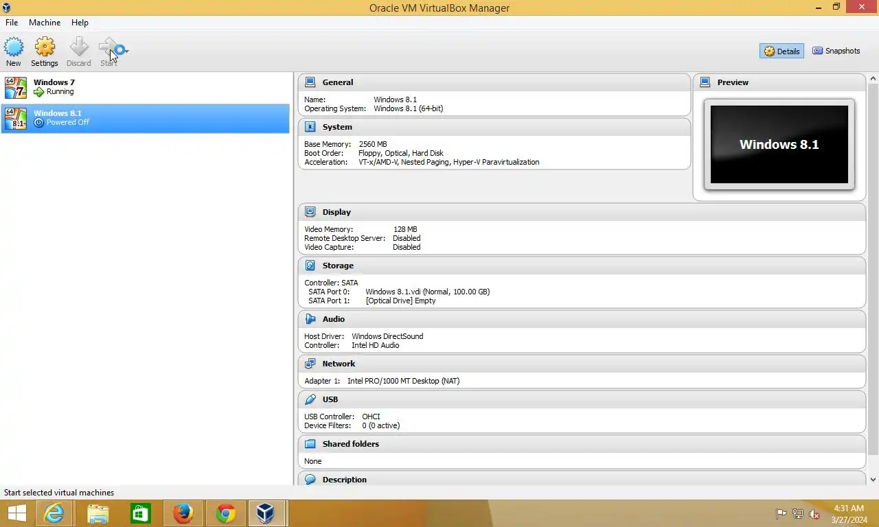Switch to Details view
Image resolution: width=879 pixels, height=527 pixels.
(781, 51)
